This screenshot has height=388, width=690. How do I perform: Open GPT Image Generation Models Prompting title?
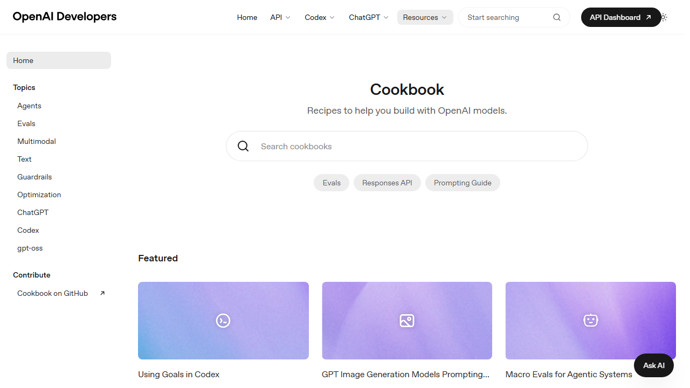(405, 375)
